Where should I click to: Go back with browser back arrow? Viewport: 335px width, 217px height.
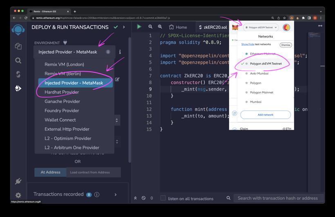click(x=14, y=18)
